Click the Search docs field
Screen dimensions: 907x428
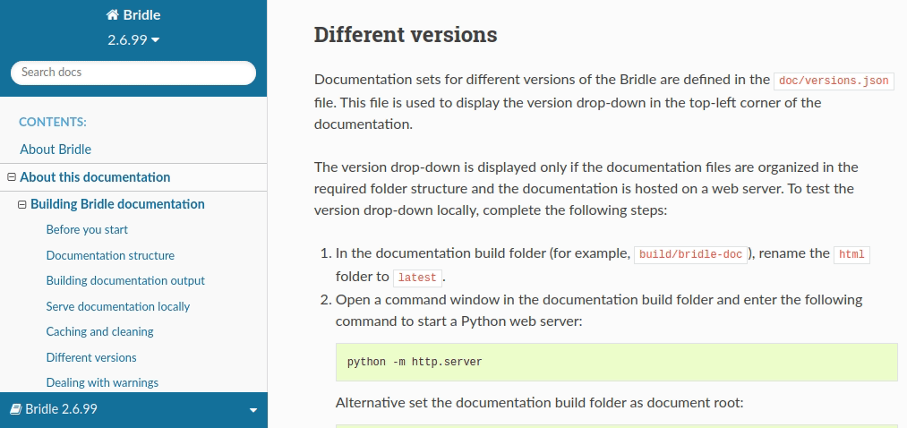click(x=133, y=73)
